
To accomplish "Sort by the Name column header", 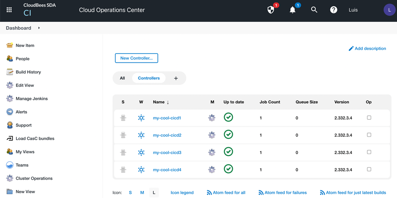I will [161, 102].
